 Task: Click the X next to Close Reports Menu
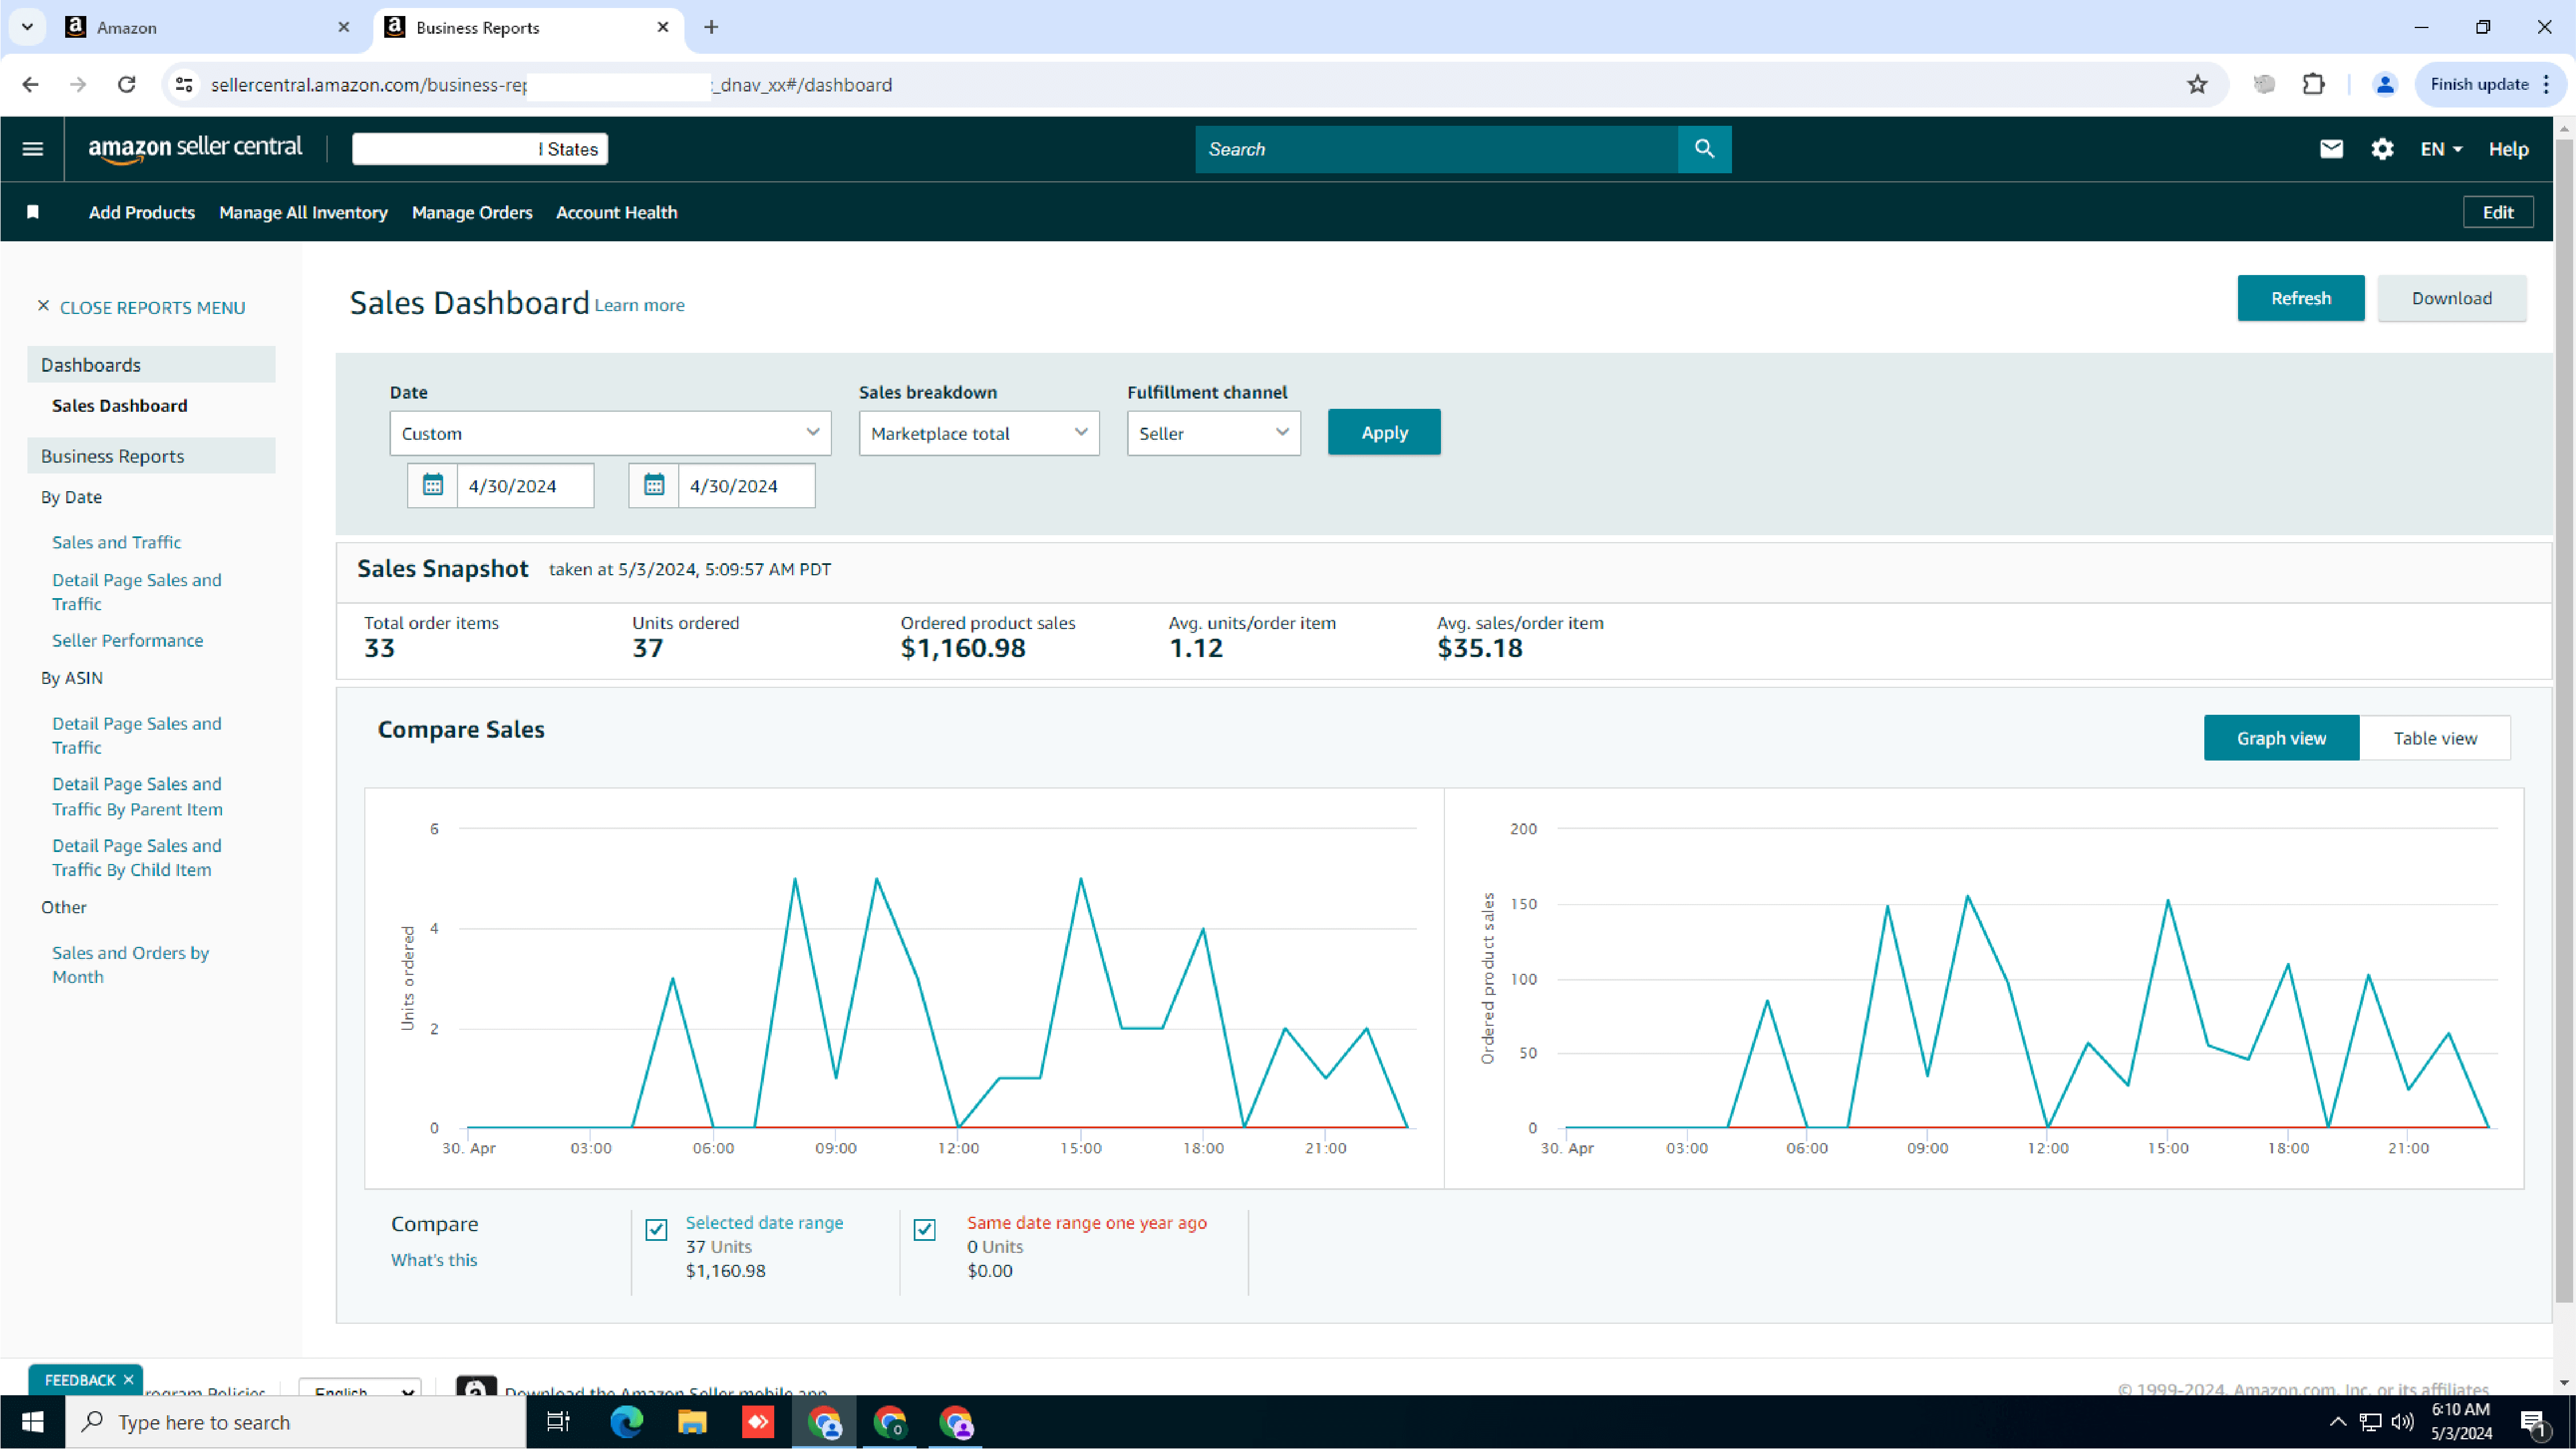43,306
